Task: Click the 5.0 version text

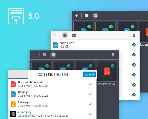Action: point(34,16)
